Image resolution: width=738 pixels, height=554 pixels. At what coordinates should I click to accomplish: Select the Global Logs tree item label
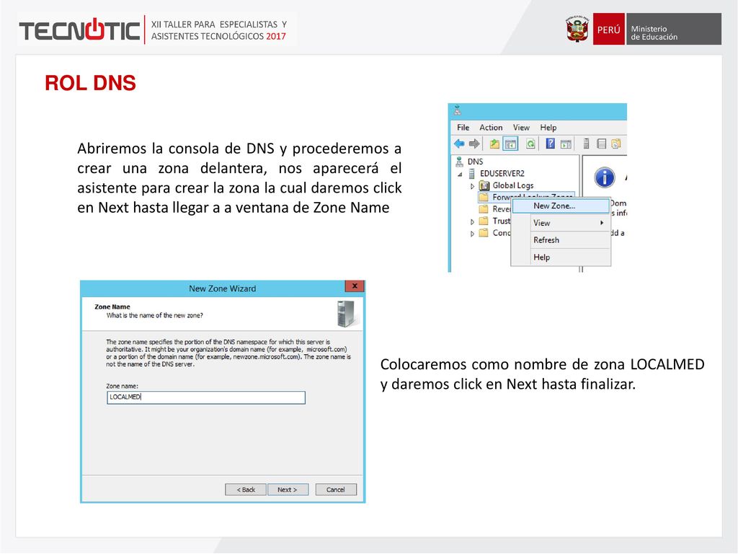[x=513, y=185]
